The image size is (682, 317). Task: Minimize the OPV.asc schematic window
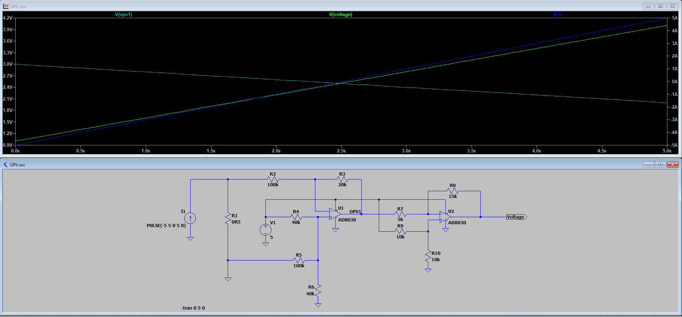(648, 165)
